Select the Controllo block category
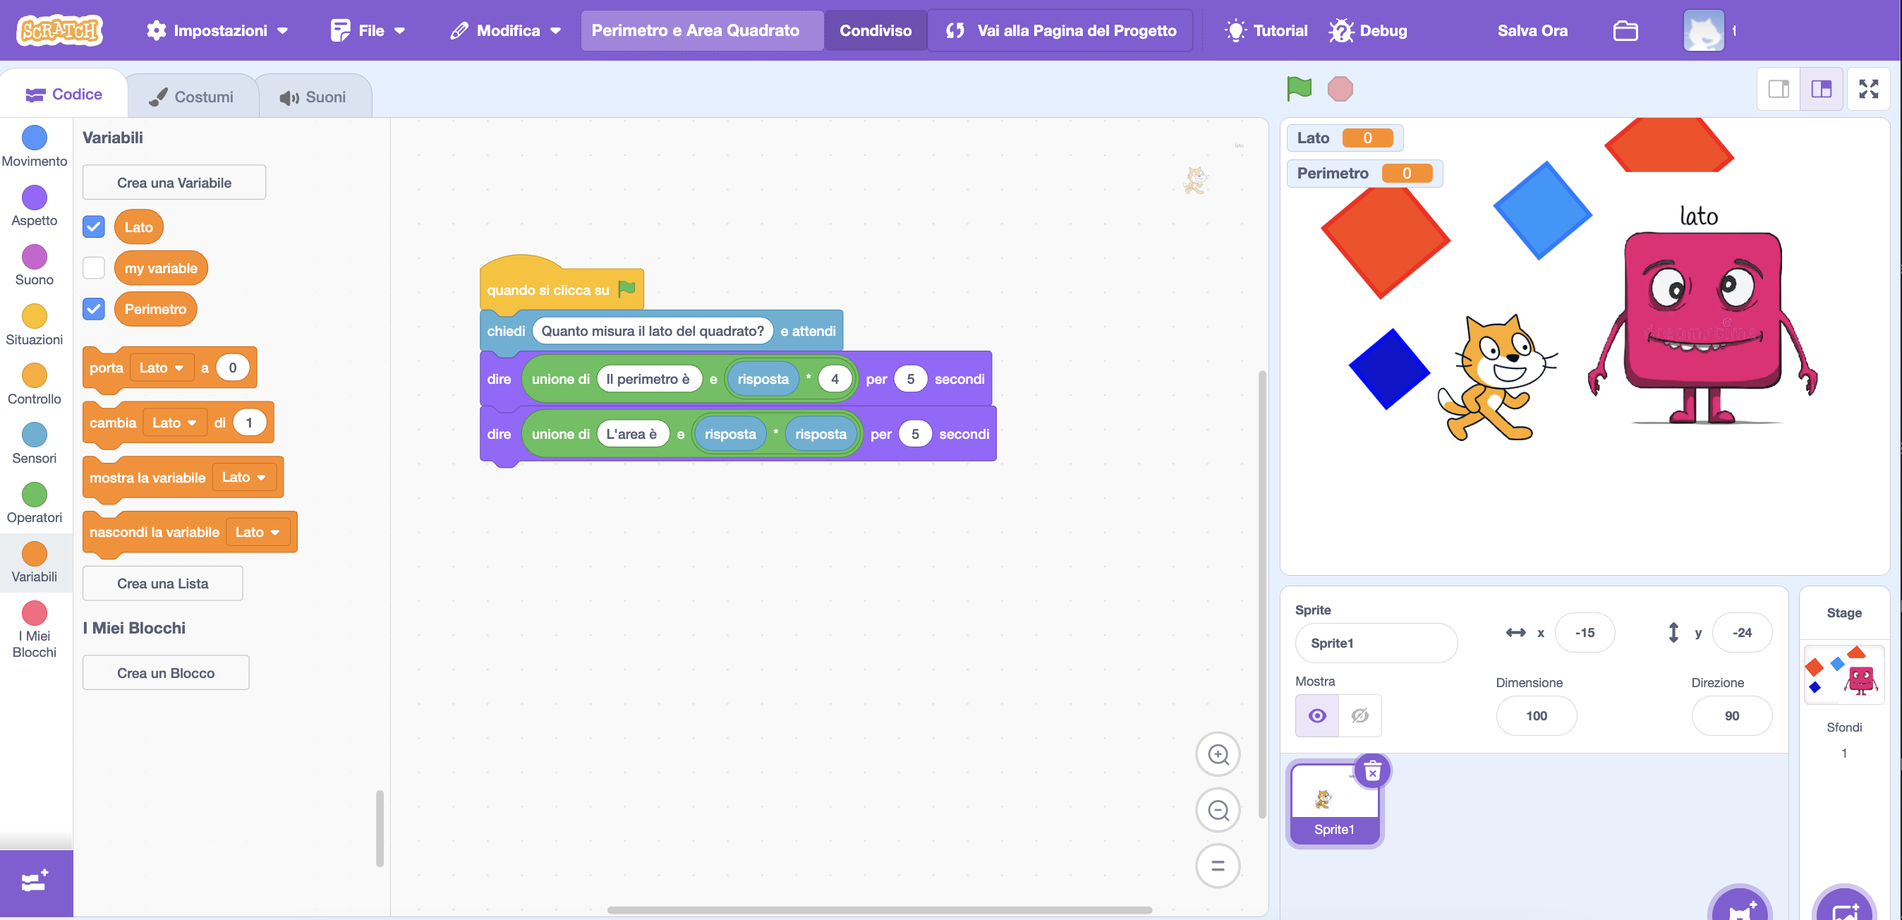Viewport: 1902px width, 920px height. [35, 384]
